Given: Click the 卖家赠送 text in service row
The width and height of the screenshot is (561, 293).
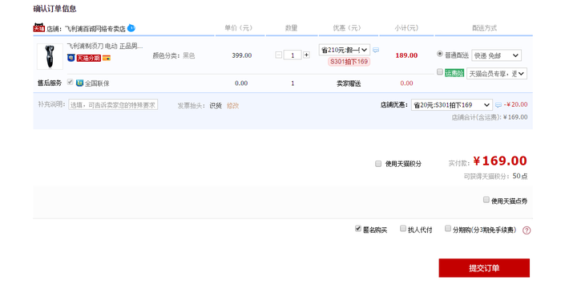Looking at the screenshot, I should 349,83.
